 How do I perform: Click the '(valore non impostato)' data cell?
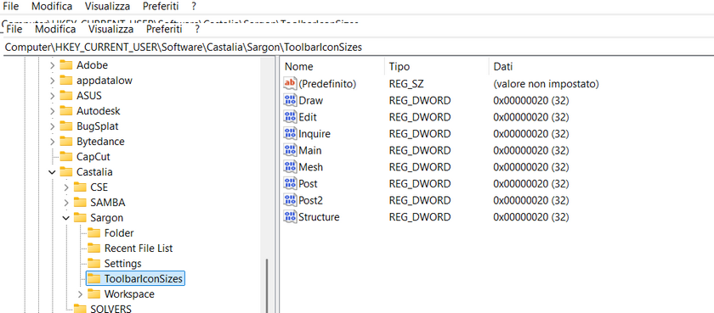pos(546,84)
